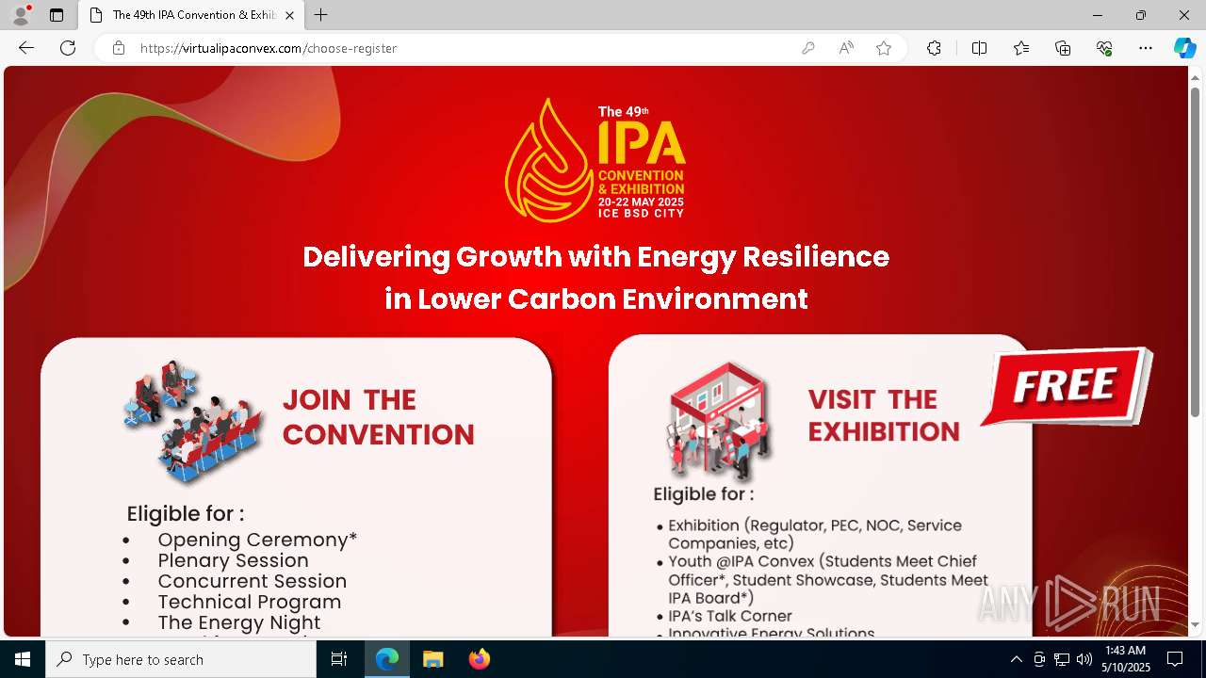Image resolution: width=1206 pixels, height=678 pixels.
Task: Open Browser essentials heart icon
Action: pyautogui.click(x=1104, y=48)
